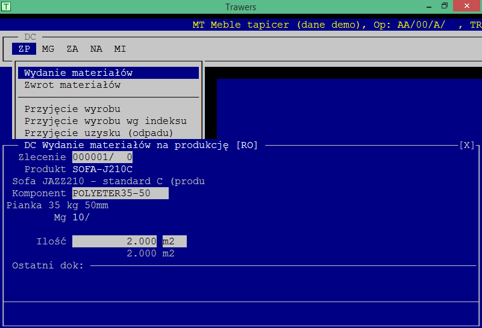482x328 pixels.
Task: Click the Ilość quantity field 2.000
Action: click(114, 241)
